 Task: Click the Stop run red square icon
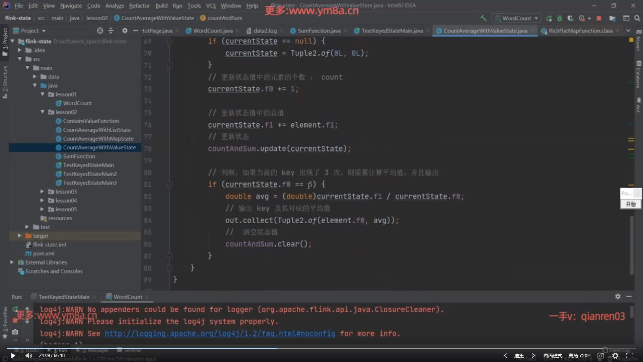(x=599, y=18)
